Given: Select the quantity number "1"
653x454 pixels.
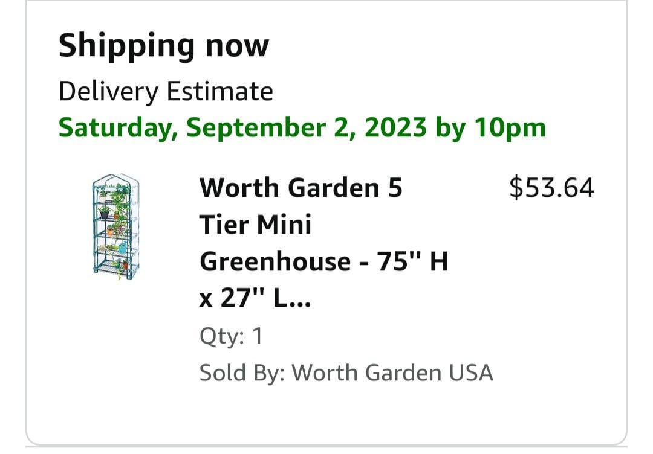Looking at the screenshot, I should [x=257, y=336].
